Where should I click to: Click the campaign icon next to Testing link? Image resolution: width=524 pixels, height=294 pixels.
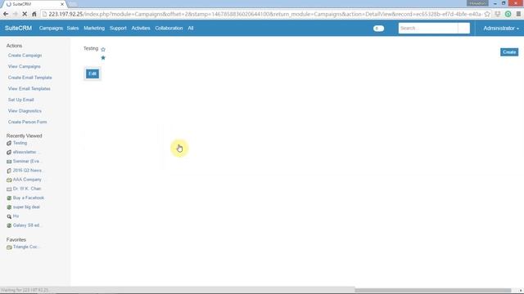coord(9,143)
